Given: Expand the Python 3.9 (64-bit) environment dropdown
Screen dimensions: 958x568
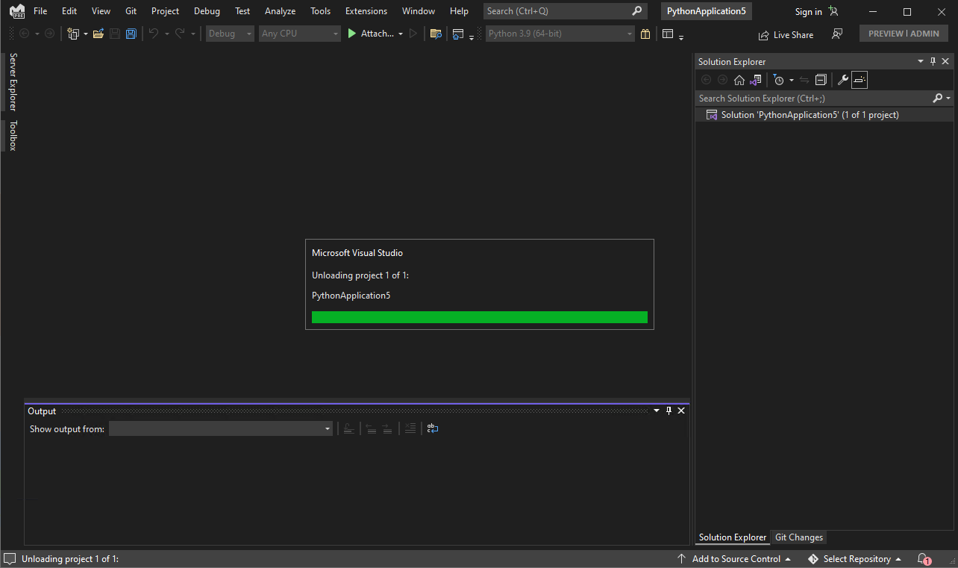Looking at the screenshot, I should (x=560, y=34).
